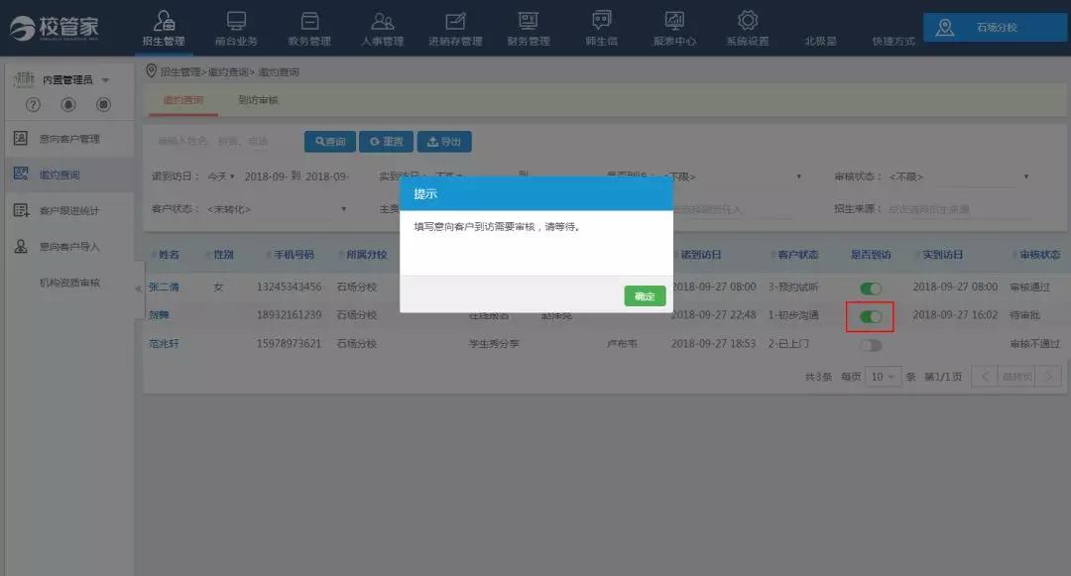Viewport: 1071px width, 576px height.
Task: Open the per-page 10 rows dropdown
Action: click(883, 377)
